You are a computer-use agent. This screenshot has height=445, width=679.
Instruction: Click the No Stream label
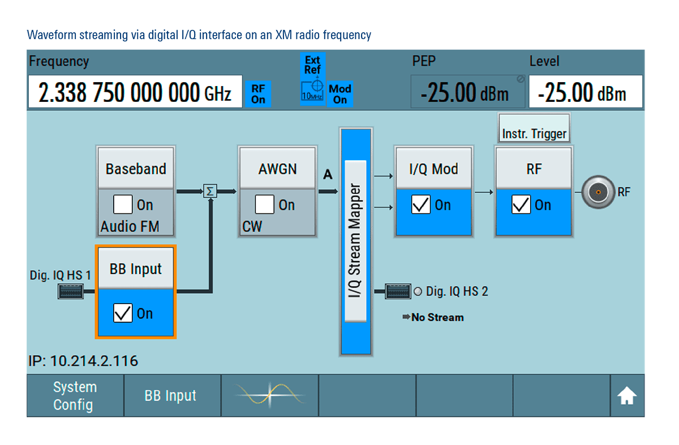point(437,318)
